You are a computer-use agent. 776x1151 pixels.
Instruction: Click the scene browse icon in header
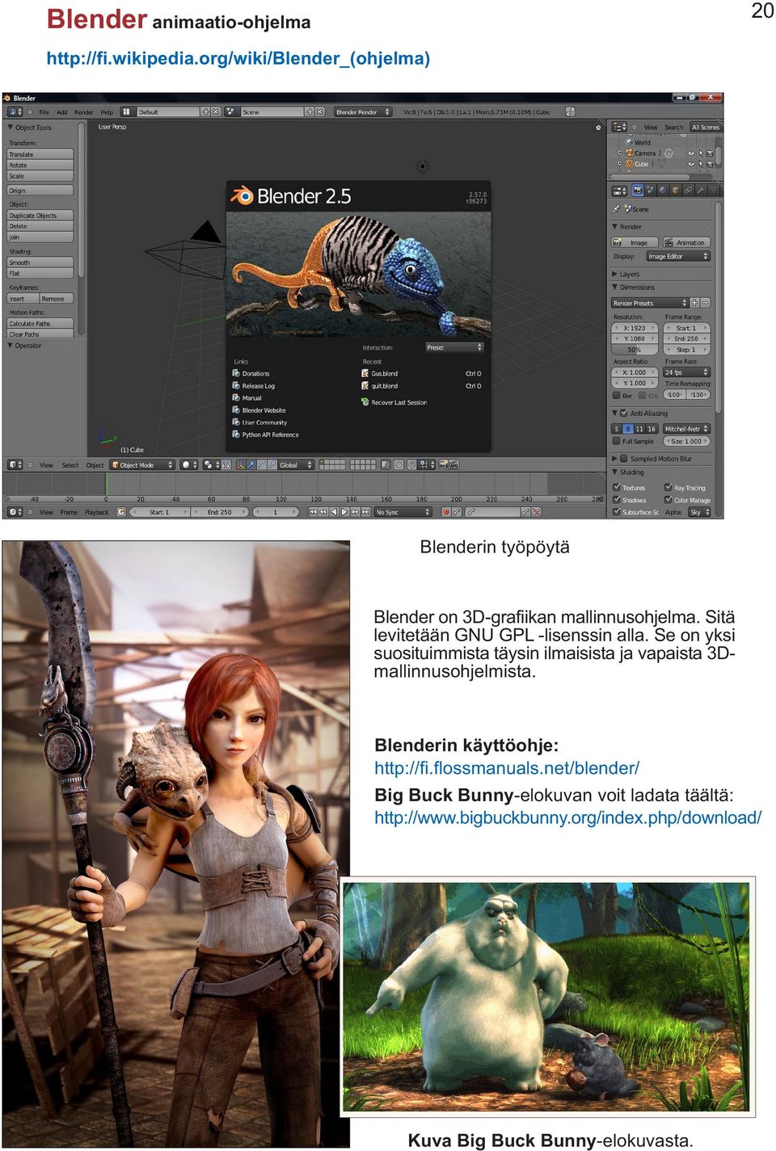tap(231, 111)
